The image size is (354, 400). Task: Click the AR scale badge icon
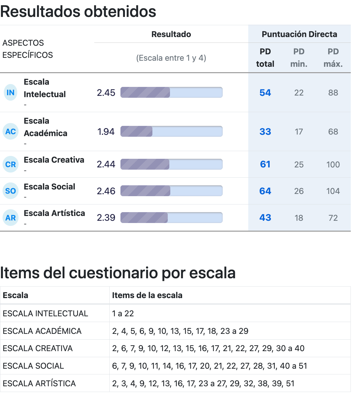tap(11, 218)
